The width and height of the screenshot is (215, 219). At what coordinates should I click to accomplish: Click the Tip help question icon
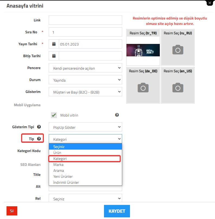pyautogui.click(x=39, y=139)
